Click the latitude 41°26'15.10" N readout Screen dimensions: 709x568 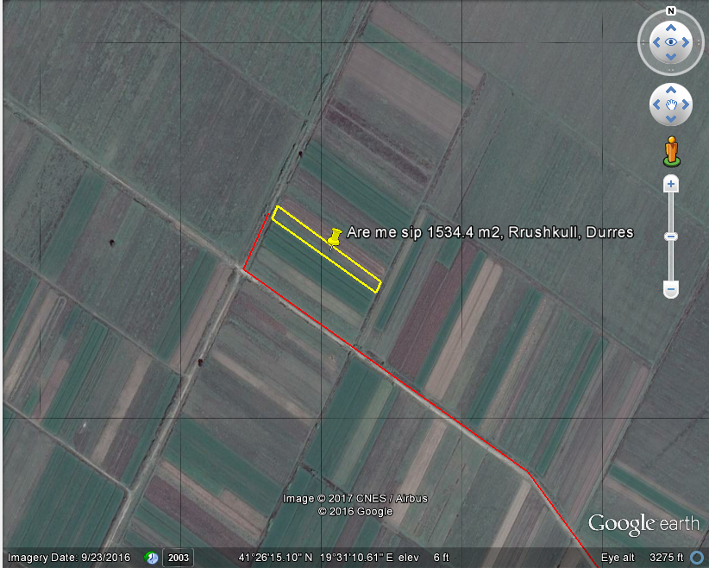click(x=275, y=558)
